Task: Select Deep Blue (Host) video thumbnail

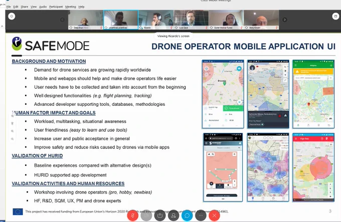Action: tap(85, 20)
